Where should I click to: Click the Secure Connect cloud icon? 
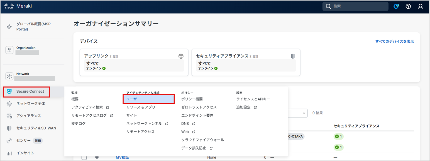tap(9, 92)
